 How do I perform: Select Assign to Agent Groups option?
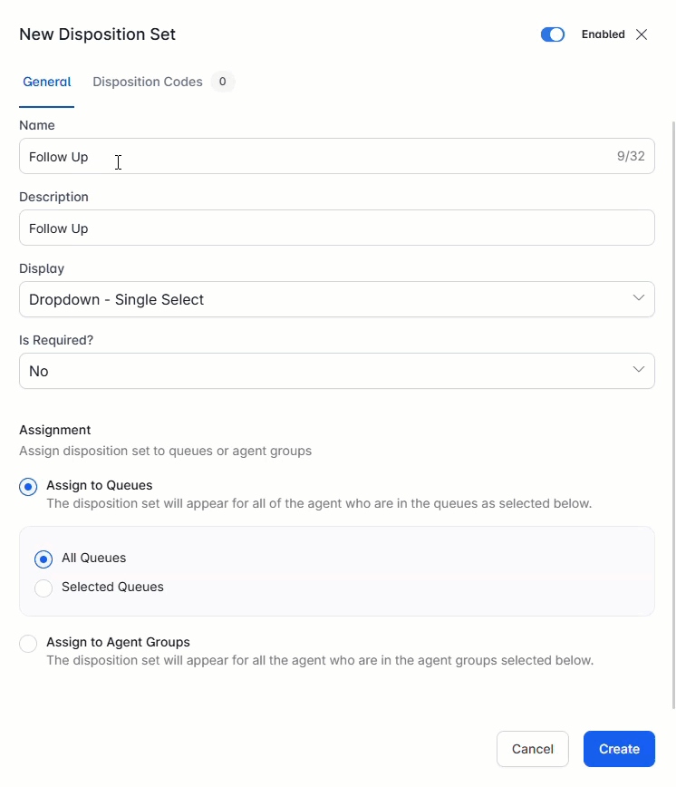28,644
